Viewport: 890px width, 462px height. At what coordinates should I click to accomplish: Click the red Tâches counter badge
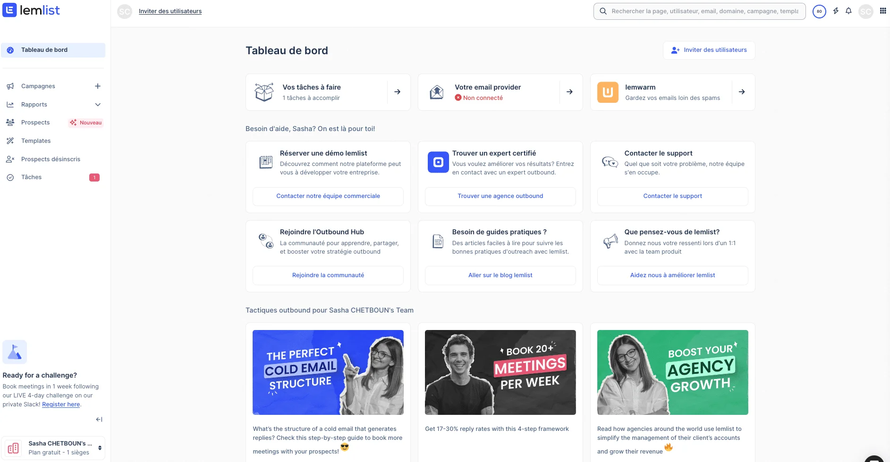point(94,178)
